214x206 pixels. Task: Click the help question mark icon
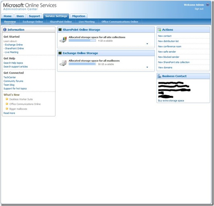pos(208,5)
